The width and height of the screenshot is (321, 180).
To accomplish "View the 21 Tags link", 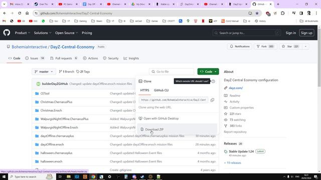I will (x=83, y=71).
